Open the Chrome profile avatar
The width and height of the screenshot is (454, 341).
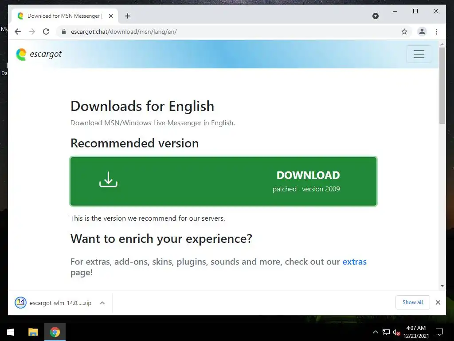[422, 32]
